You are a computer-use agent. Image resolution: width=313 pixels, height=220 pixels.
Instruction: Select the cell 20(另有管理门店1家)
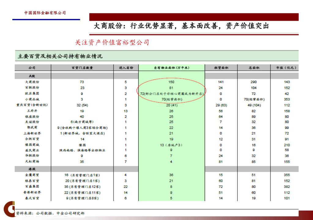82,181
